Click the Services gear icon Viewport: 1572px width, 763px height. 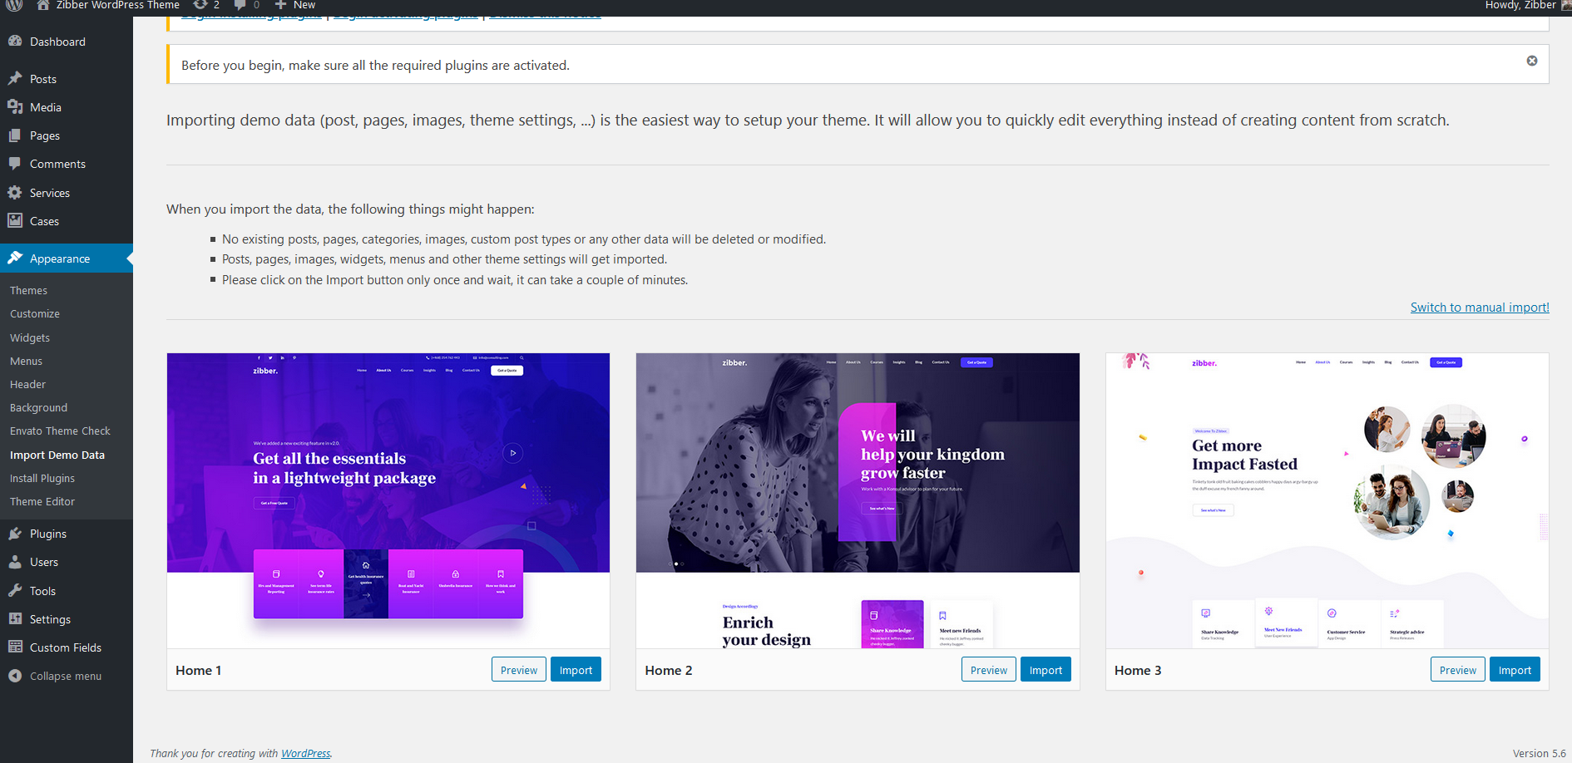point(15,192)
